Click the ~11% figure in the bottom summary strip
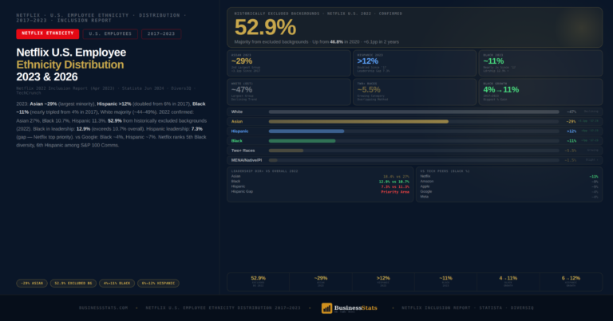613x321 pixels. pos(445,278)
